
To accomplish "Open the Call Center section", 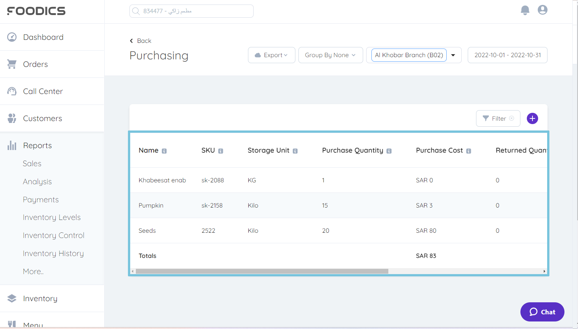I will (12, 91).
